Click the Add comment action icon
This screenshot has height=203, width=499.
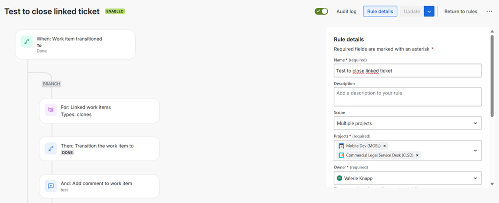pos(51,186)
